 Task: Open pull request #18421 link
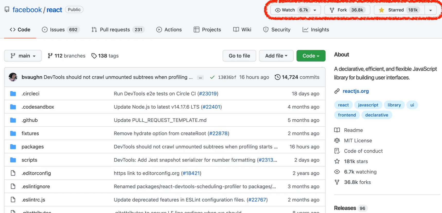click(191, 173)
